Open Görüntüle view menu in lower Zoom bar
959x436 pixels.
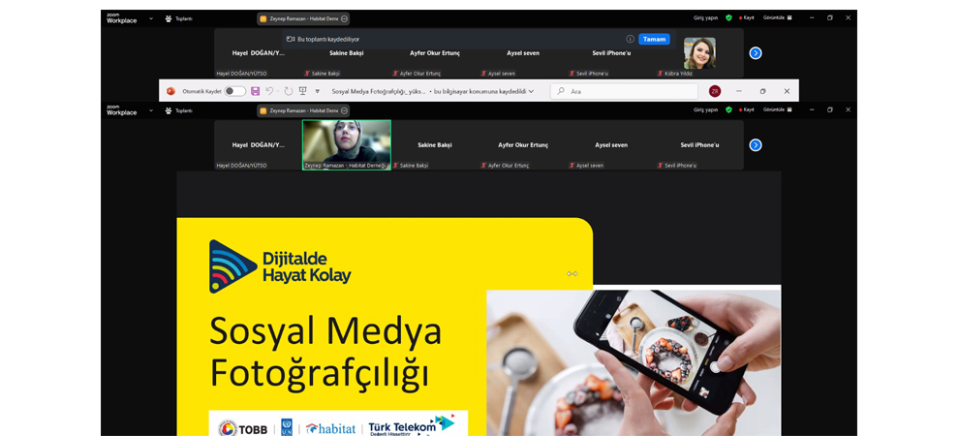click(777, 110)
